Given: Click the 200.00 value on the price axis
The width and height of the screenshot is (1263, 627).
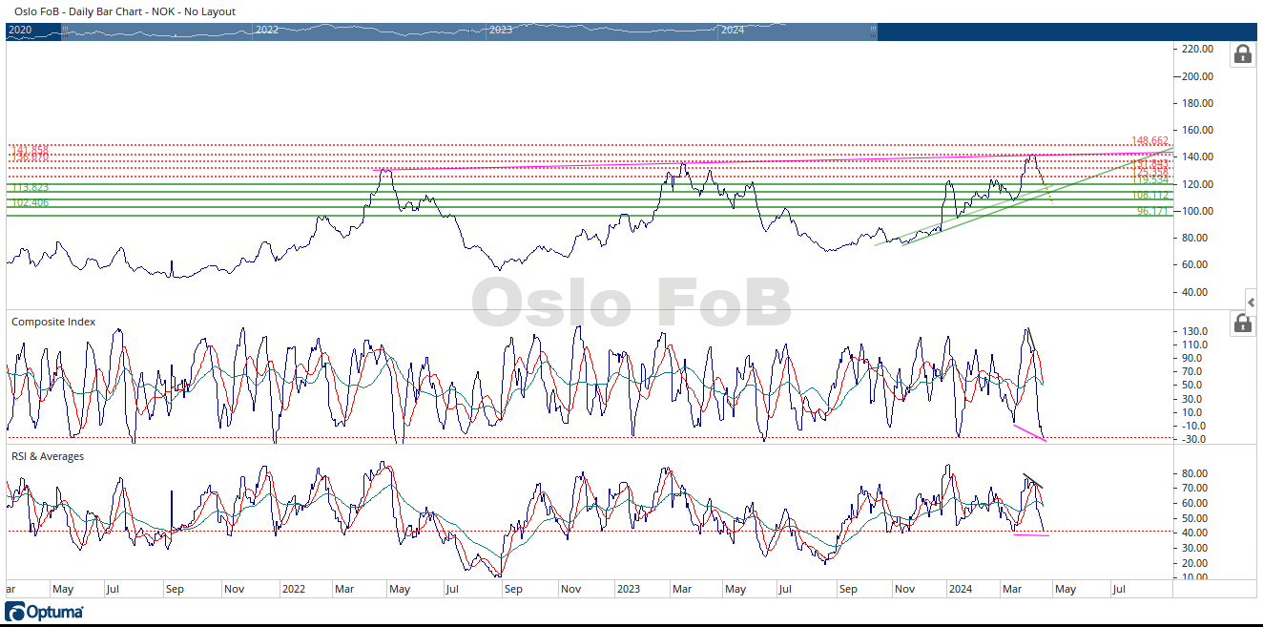Looking at the screenshot, I should (x=1197, y=76).
